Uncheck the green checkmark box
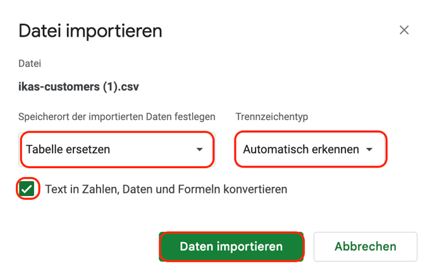The height and width of the screenshot is (280, 435). point(27,189)
